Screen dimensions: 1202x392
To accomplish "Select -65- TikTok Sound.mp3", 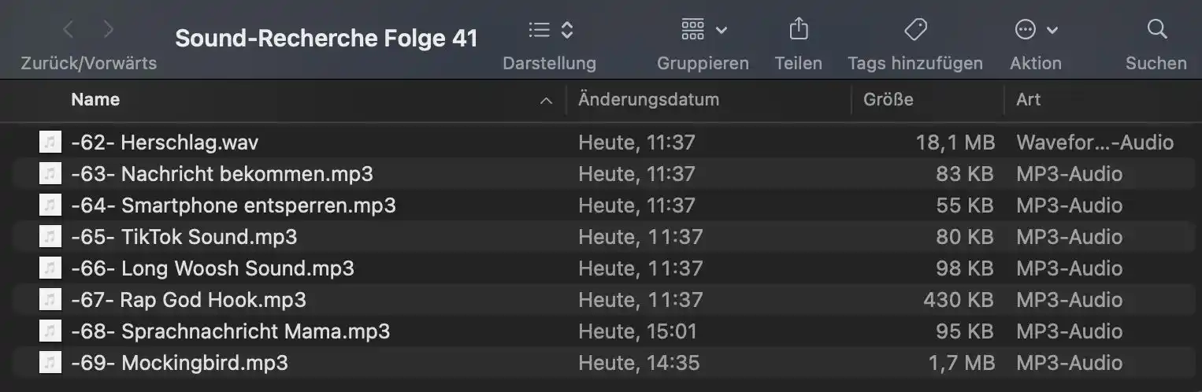I will click(x=601, y=237).
